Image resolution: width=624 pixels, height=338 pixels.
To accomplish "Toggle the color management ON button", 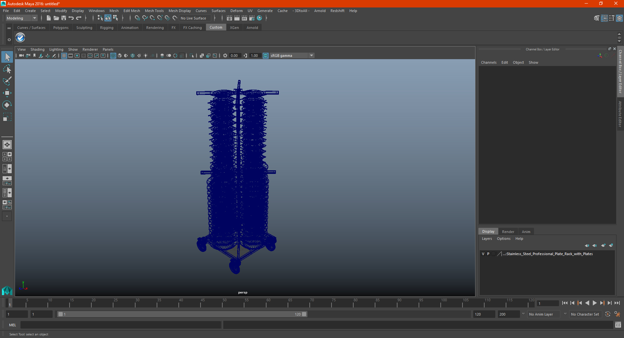I will pyautogui.click(x=266, y=56).
